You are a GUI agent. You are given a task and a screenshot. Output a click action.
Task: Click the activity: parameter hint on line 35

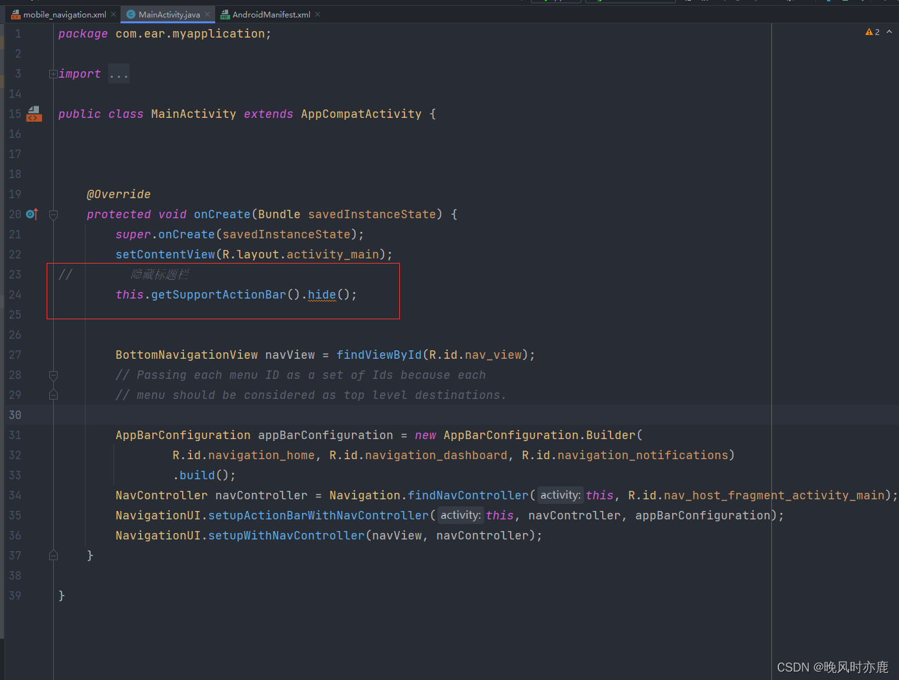point(461,516)
